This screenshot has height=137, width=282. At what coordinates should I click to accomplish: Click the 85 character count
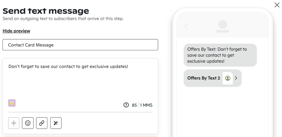(x=134, y=105)
